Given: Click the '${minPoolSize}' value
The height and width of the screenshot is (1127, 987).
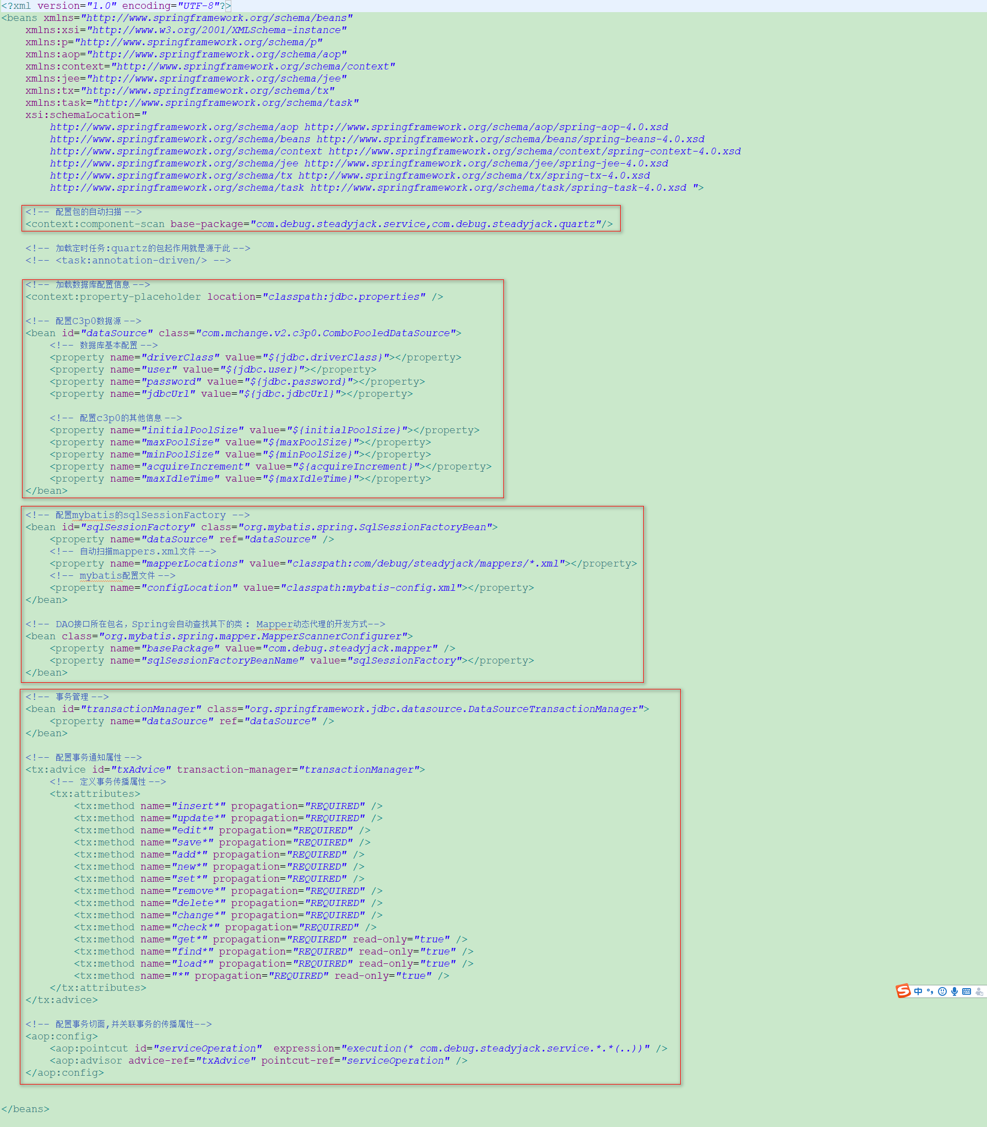Looking at the screenshot, I should pos(311,455).
